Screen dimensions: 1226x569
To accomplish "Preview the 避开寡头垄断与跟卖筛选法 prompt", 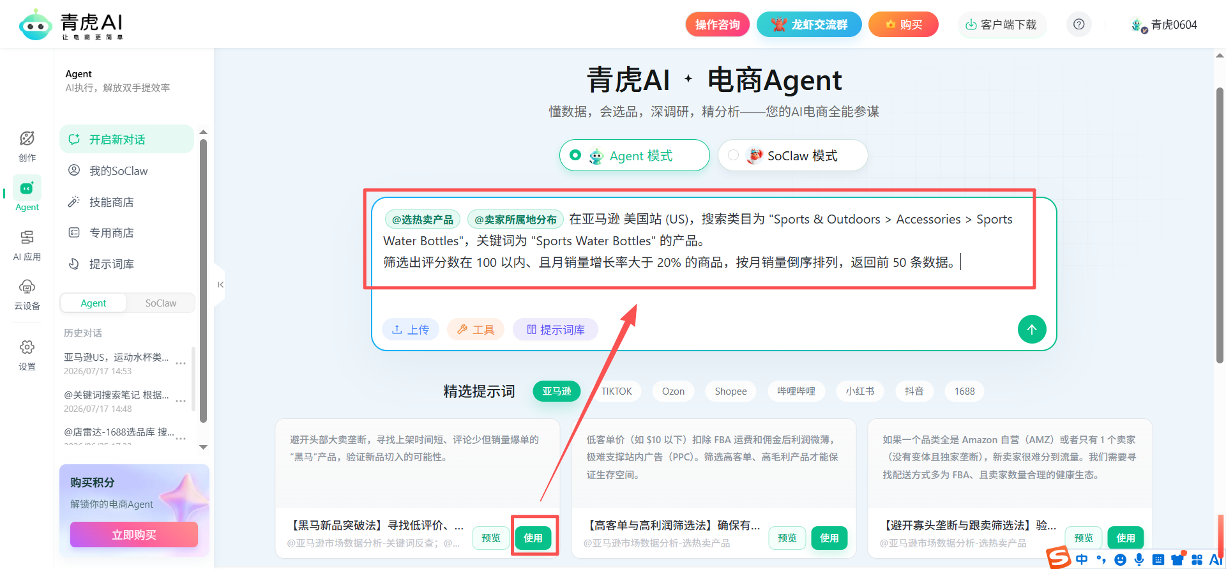I will point(1084,538).
